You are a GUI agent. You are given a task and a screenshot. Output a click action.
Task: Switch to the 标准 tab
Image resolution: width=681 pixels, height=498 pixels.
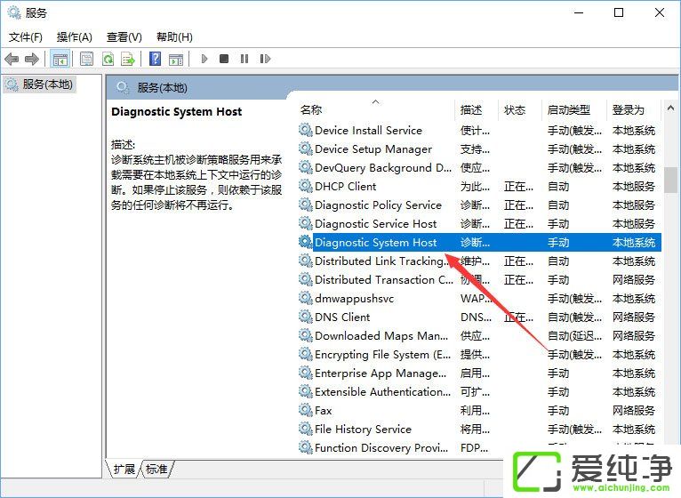[156, 469]
